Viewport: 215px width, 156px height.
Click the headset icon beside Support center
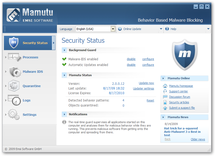[x=165, y=91]
